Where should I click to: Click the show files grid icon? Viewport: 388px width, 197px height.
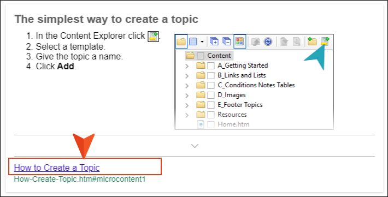(x=193, y=41)
